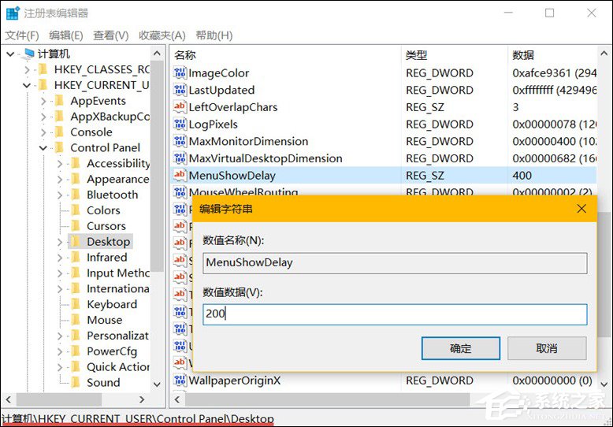
Task: Click the LogPixels DWORD icon
Action: pos(180,124)
